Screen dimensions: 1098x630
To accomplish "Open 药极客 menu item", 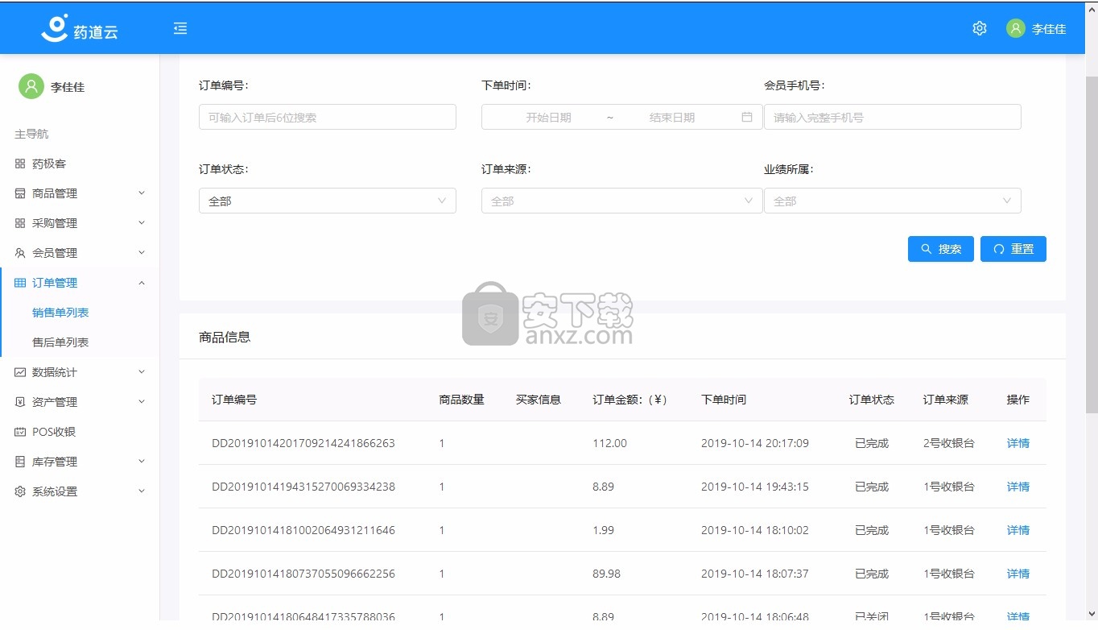I will [x=49, y=164].
